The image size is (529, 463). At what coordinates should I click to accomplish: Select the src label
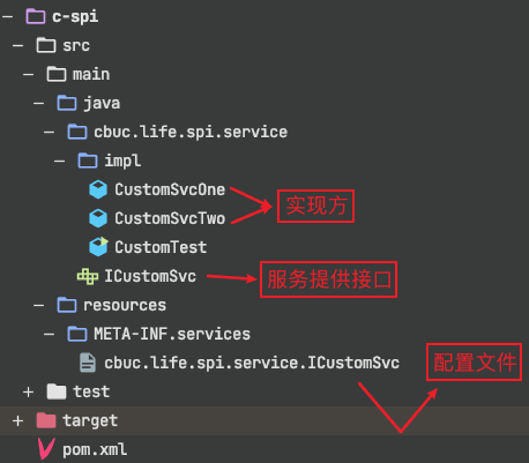tap(76, 46)
